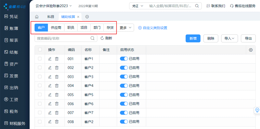Click the column settings icon in table header
The height and width of the screenshot is (129, 260).
click(251, 50)
